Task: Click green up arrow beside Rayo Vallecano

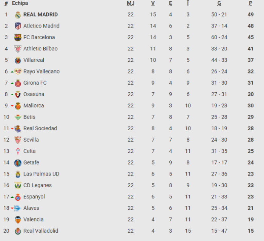Action: [x=12, y=72]
